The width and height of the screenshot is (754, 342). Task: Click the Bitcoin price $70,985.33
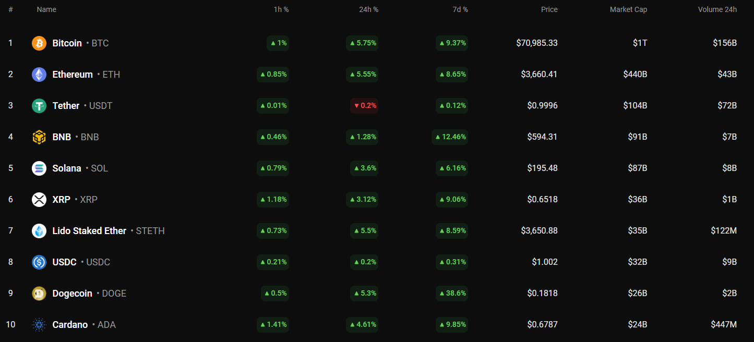[536, 43]
